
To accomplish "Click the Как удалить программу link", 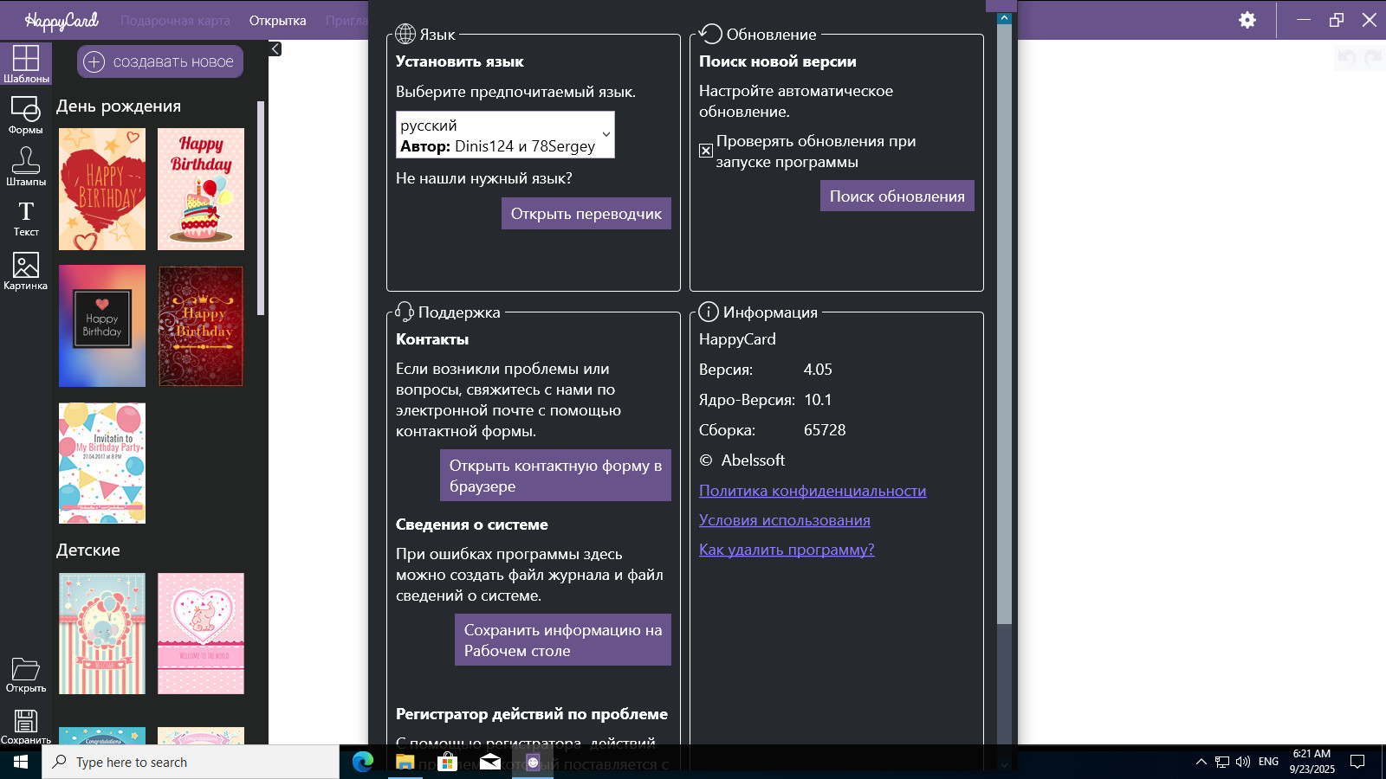I will [x=786, y=550].
